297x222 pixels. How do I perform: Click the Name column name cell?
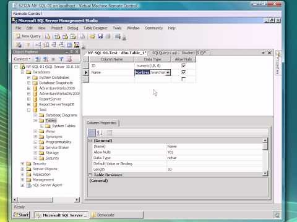point(112,72)
